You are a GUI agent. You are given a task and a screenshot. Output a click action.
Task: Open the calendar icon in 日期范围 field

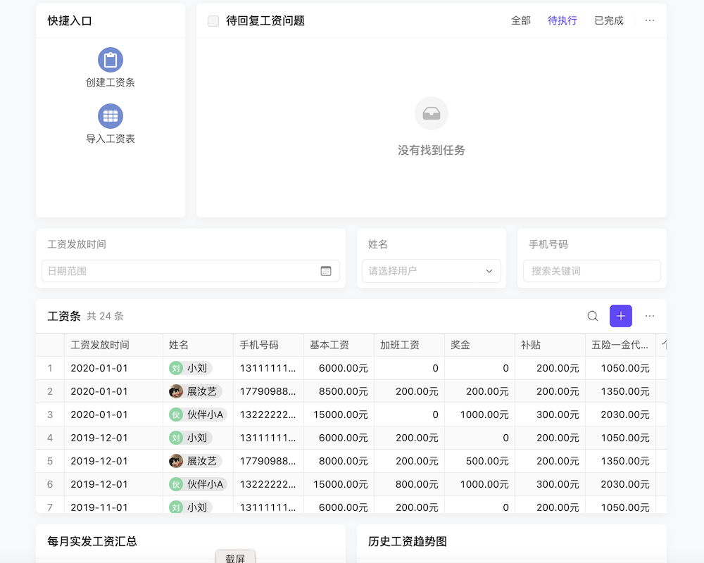[x=325, y=271]
